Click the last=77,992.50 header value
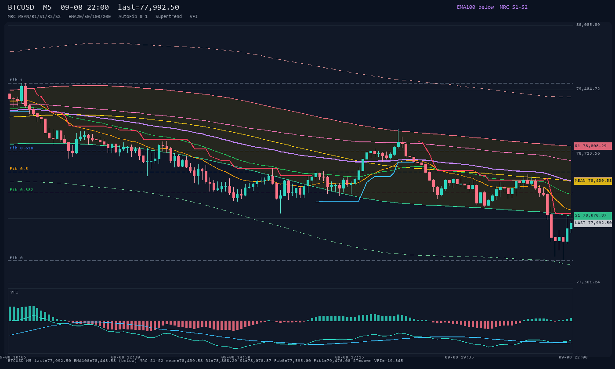Viewport: 615px width, 369px height. tap(148, 7)
